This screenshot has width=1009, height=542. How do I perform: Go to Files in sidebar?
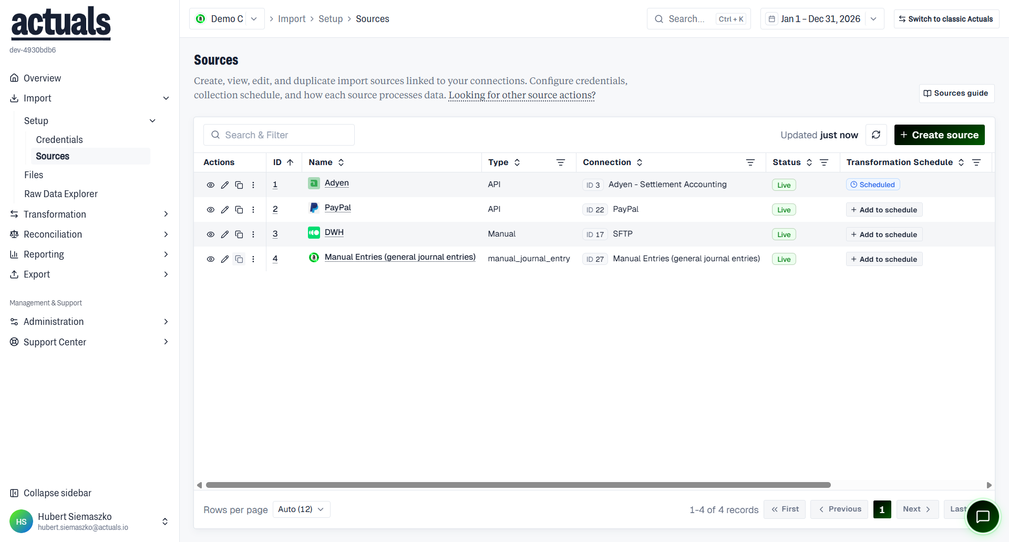pyautogui.click(x=34, y=175)
